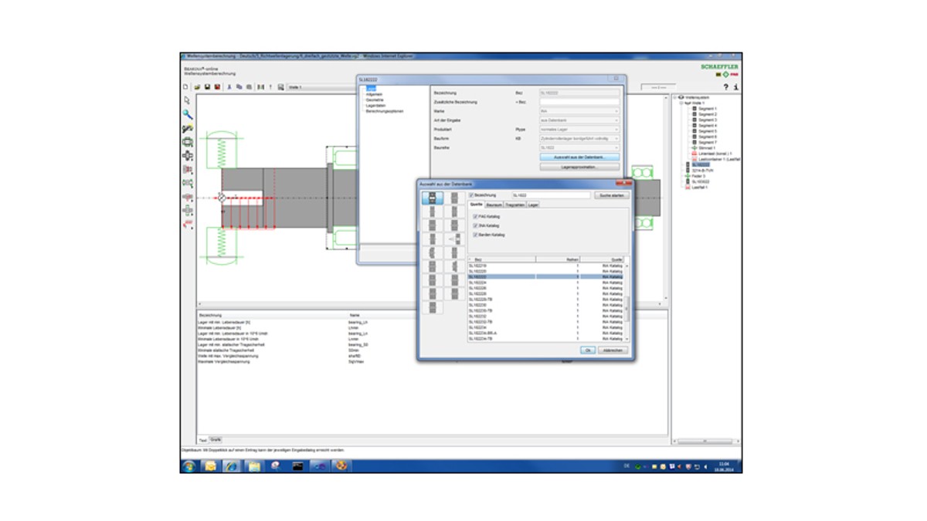Click the Bezeichnung search input field
927x521 pixels.
(x=551, y=195)
